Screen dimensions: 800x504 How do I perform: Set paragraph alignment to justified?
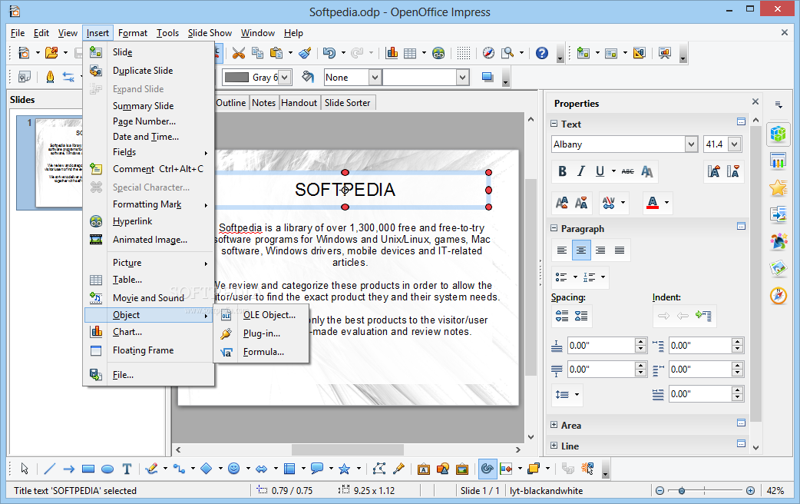620,250
